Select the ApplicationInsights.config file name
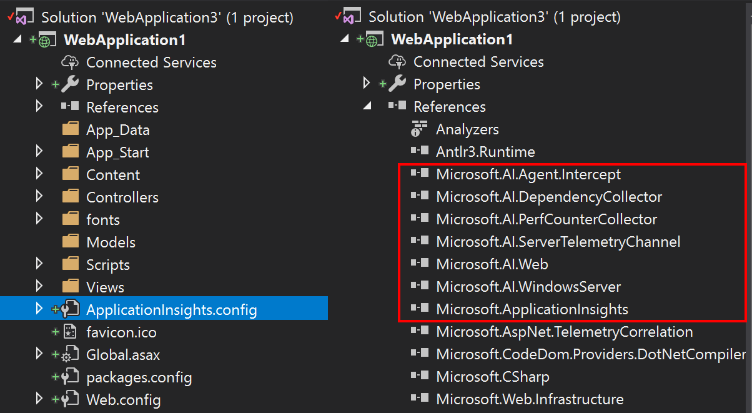752x413 pixels. pyautogui.click(x=172, y=310)
